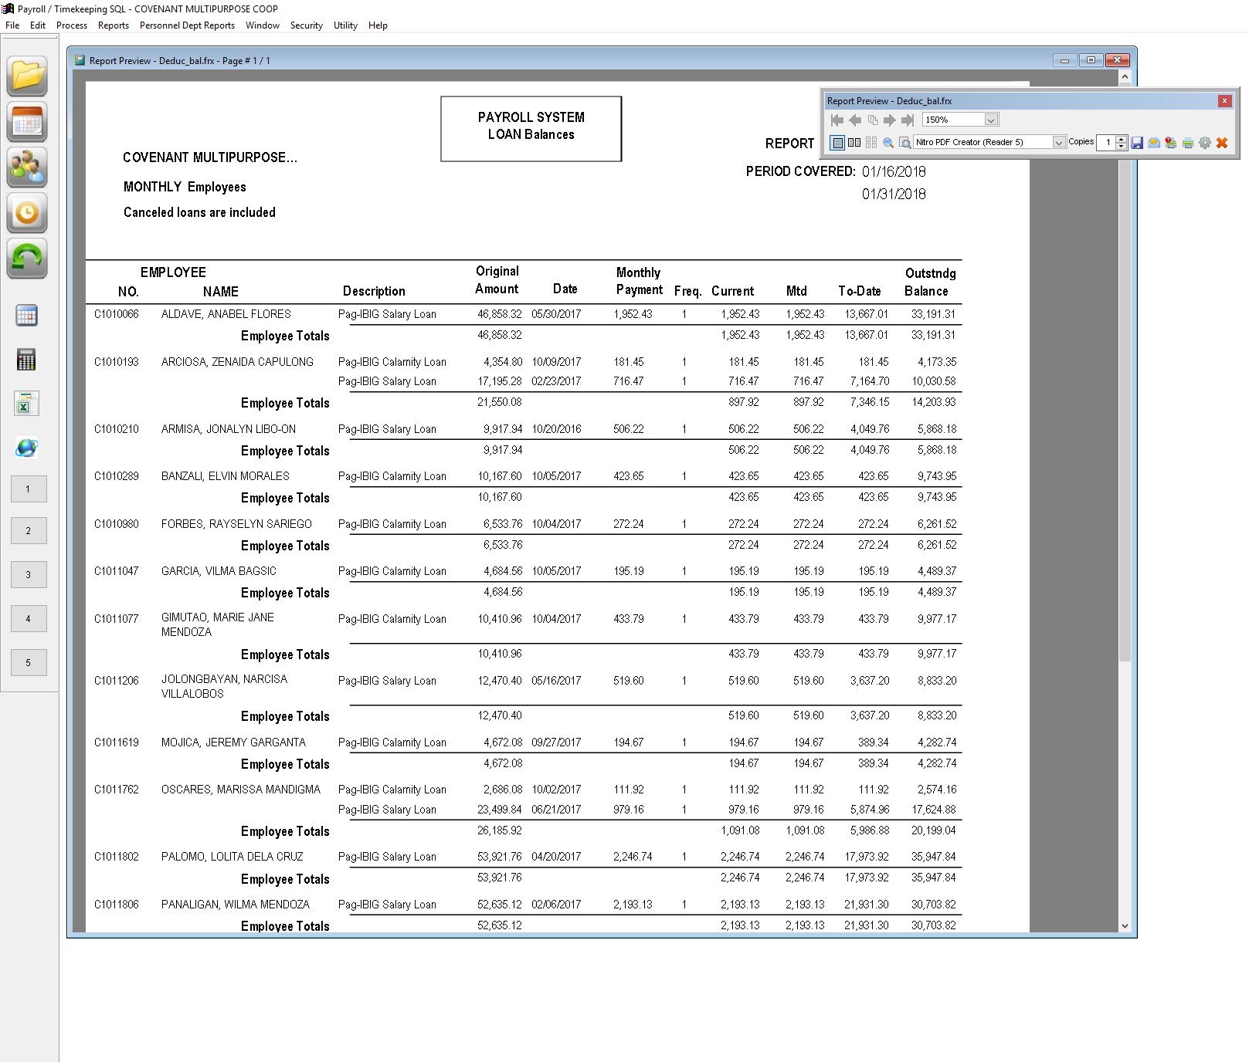Open the File menu
The width and height of the screenshot is (1249, 1062).
12,25
